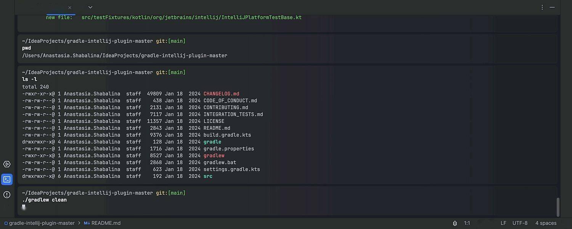Image resolution: width=572 pixels, height=229 pixels.
Task: Open the new terminal session dropdown chevron
Action: tap(90, 7)
